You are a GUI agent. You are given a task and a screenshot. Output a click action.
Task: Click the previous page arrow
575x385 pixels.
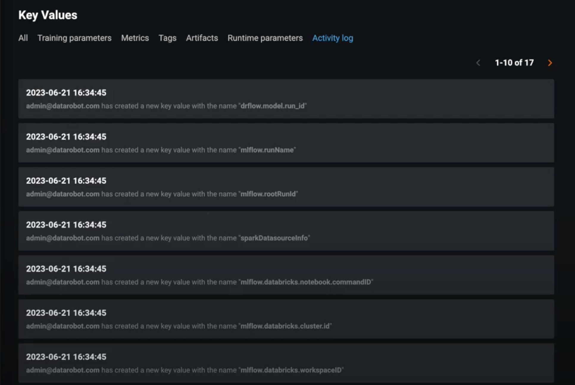[x=478, y=63]
